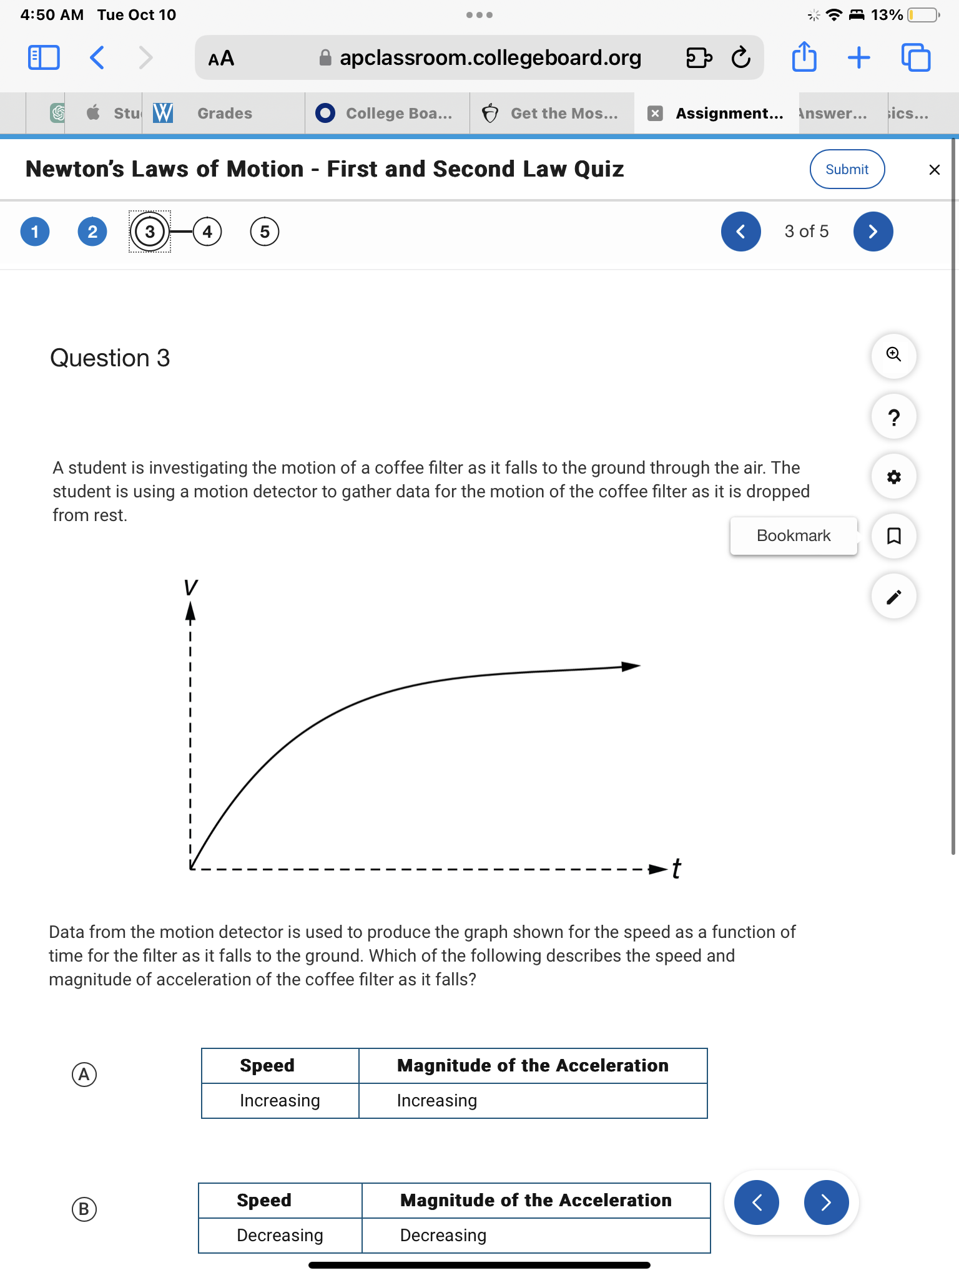
Task: Open the Safari share sheet
Action: click(x=805, y=57)
